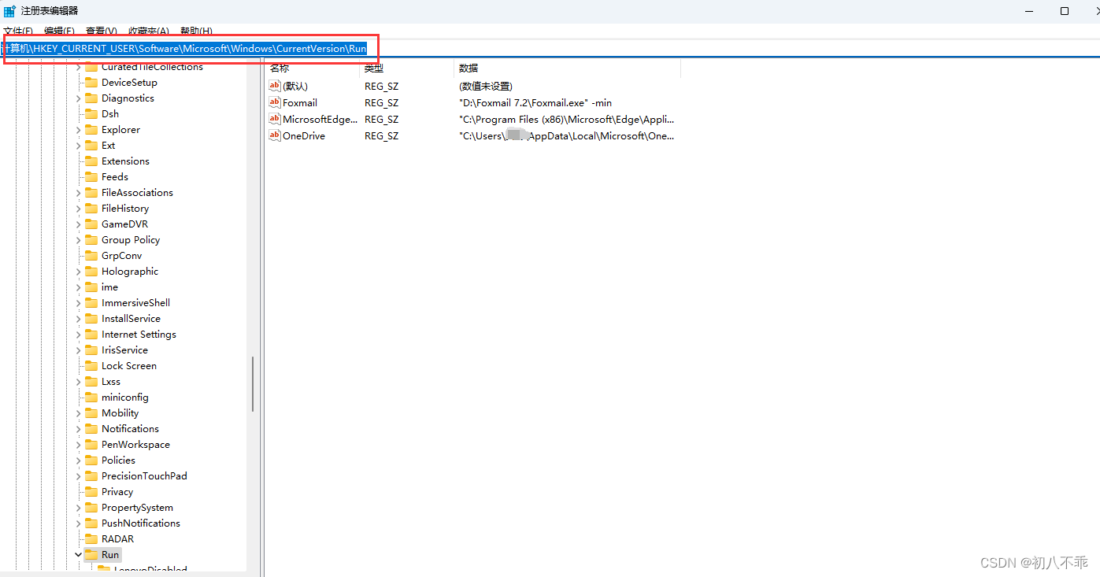Select the Mobility key in tree

point(120,413)
